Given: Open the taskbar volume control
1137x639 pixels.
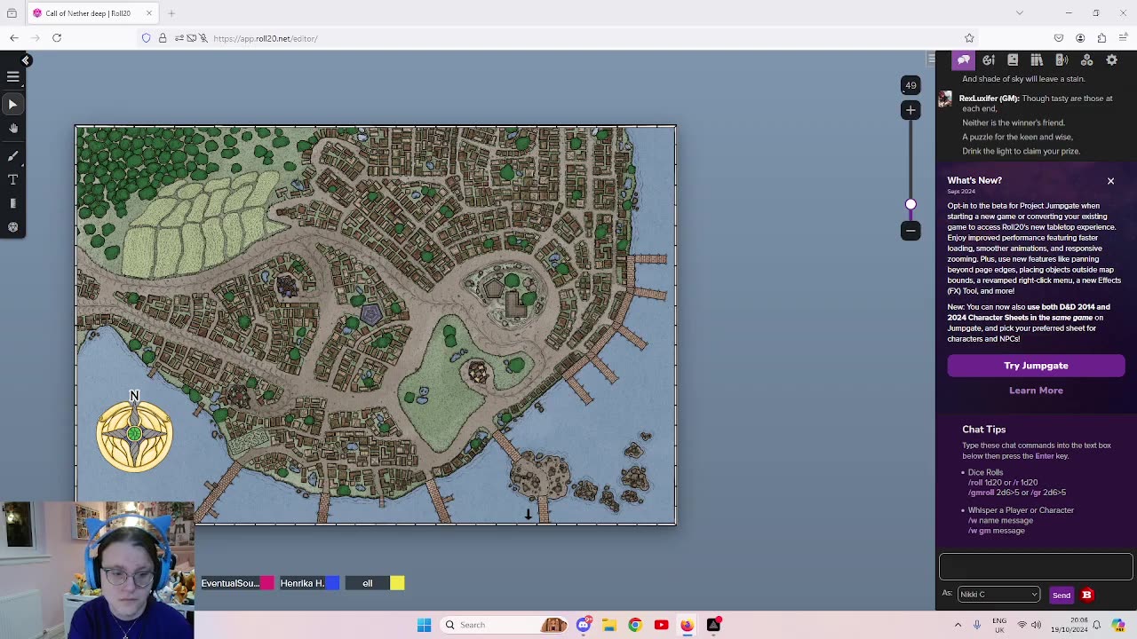Looking at the screenshot, I should [1037, 625].
